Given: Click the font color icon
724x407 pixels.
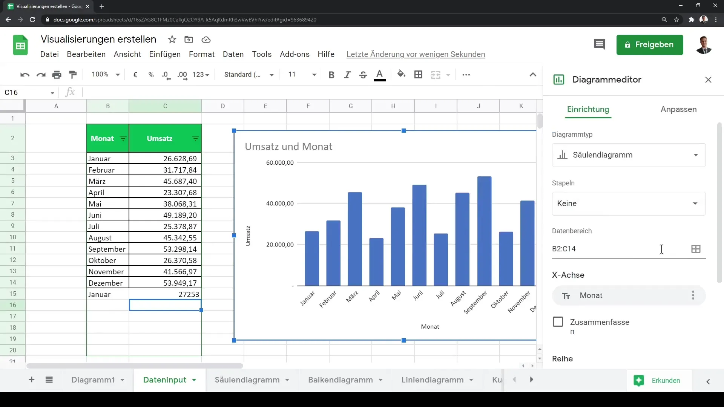Looking at the screenshot, I should (x=380, y=75).
